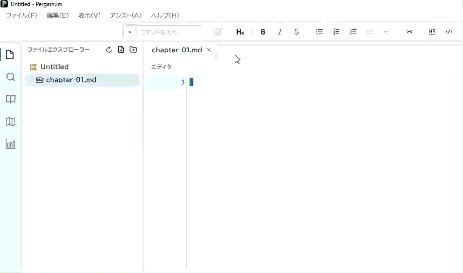Apply strikethrough formatting
463x273 pixels.
[x=296, y=32]
